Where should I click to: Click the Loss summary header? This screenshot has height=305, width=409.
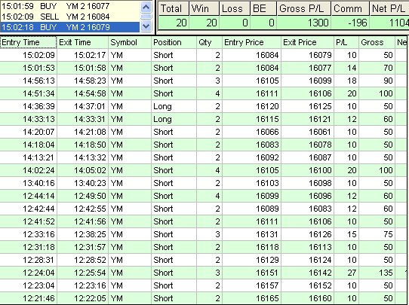pos(235,8)
